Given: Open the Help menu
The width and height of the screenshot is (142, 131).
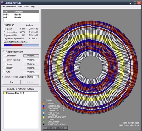Looking at the screenshot, I should click(33, 7).
